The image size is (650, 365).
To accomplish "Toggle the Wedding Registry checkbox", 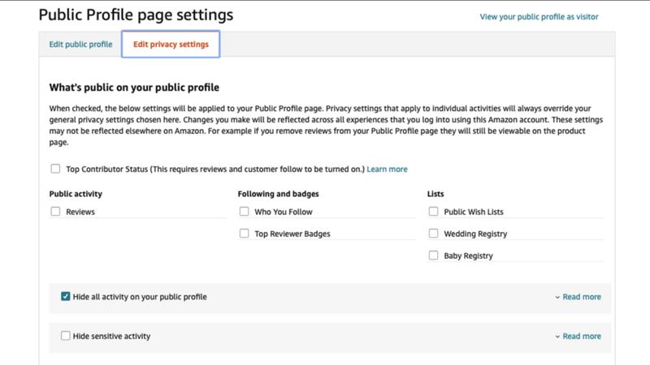I will tap(433, 234).
